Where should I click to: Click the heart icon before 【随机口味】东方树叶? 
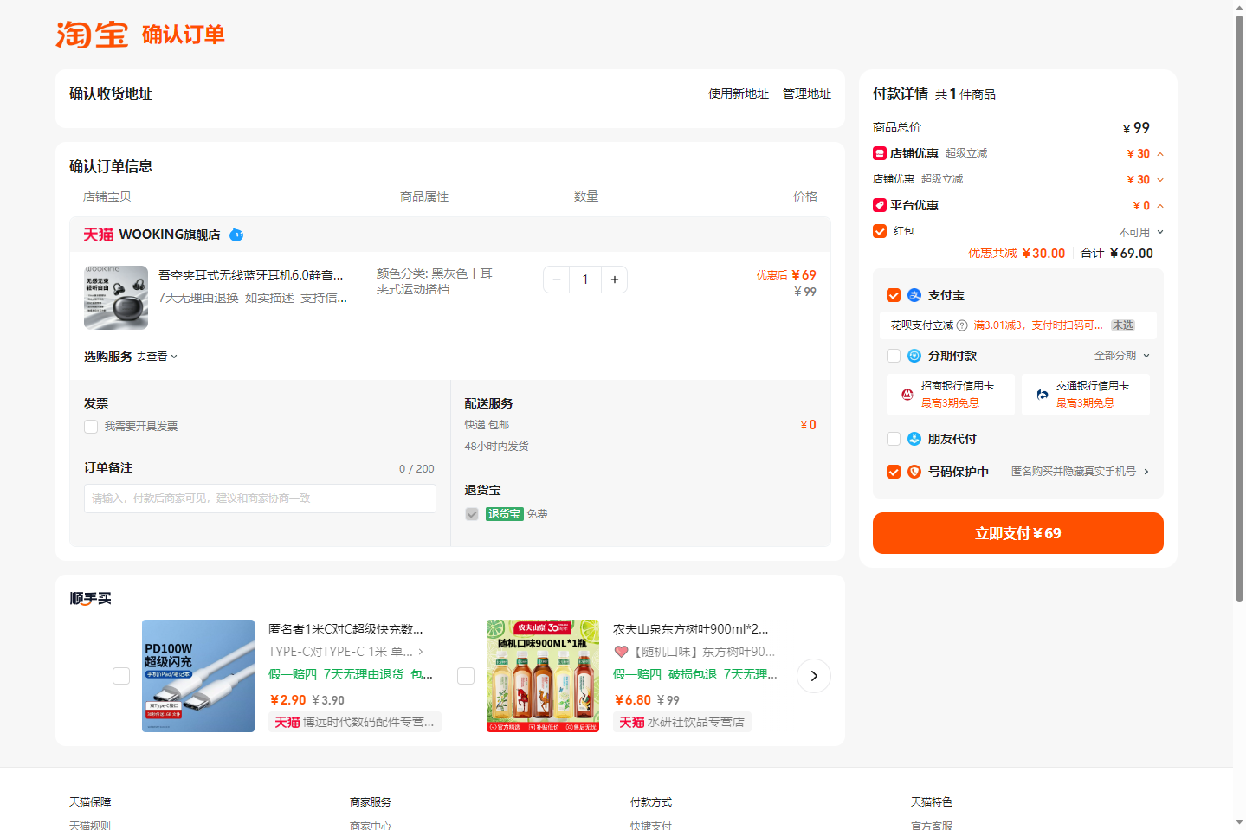point(621,652)
